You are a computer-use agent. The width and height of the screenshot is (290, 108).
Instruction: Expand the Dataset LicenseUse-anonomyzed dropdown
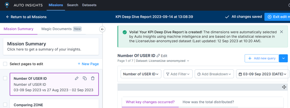(162, 61)
